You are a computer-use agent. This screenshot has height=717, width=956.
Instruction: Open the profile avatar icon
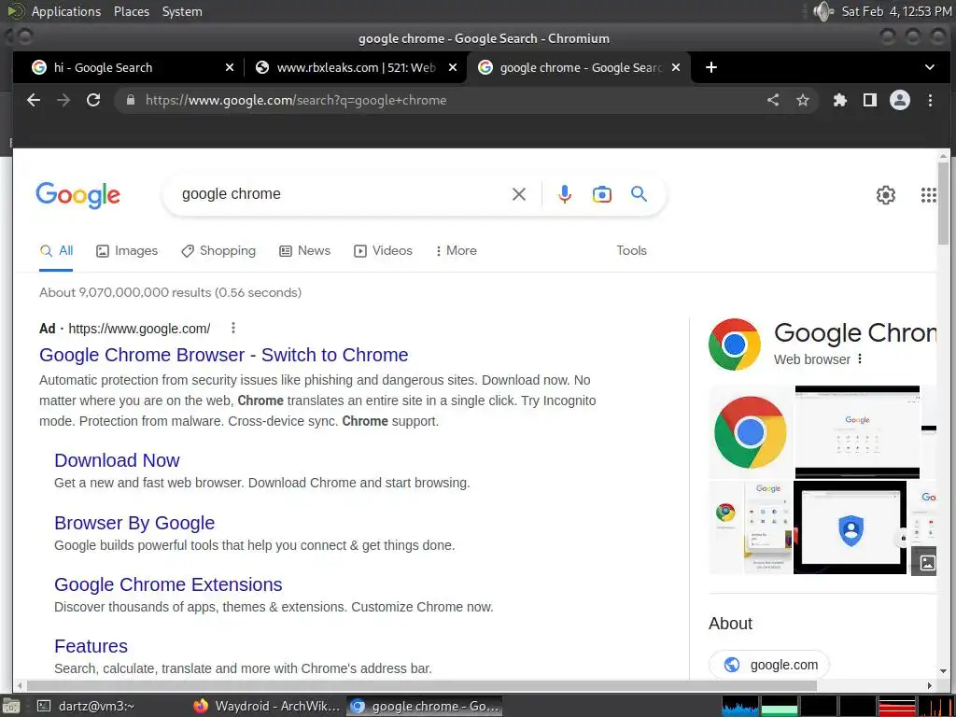(900, 100)
